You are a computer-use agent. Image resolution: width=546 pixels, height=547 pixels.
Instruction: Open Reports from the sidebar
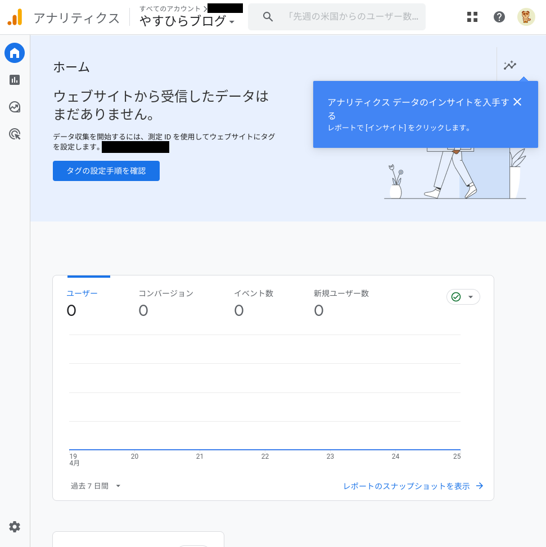click(15, 80)
